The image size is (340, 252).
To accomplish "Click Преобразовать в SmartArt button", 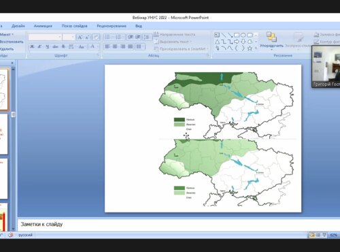I will click(x=180, y=49).
